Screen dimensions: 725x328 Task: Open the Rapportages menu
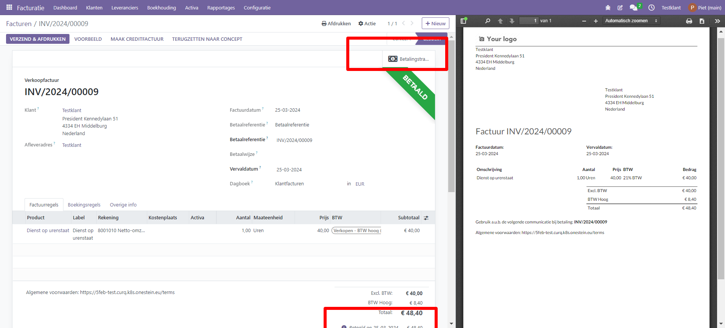tap(221, 8)
